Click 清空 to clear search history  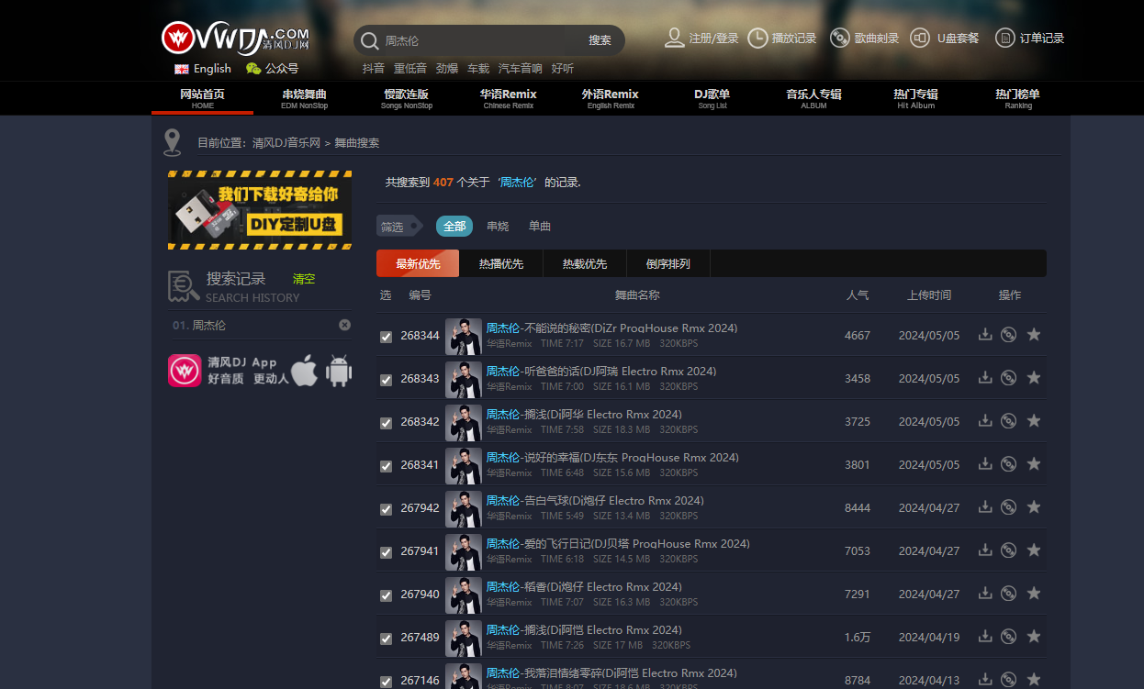[x=304, y=279]
